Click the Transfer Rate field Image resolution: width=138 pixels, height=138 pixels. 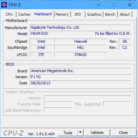(58, 104)
